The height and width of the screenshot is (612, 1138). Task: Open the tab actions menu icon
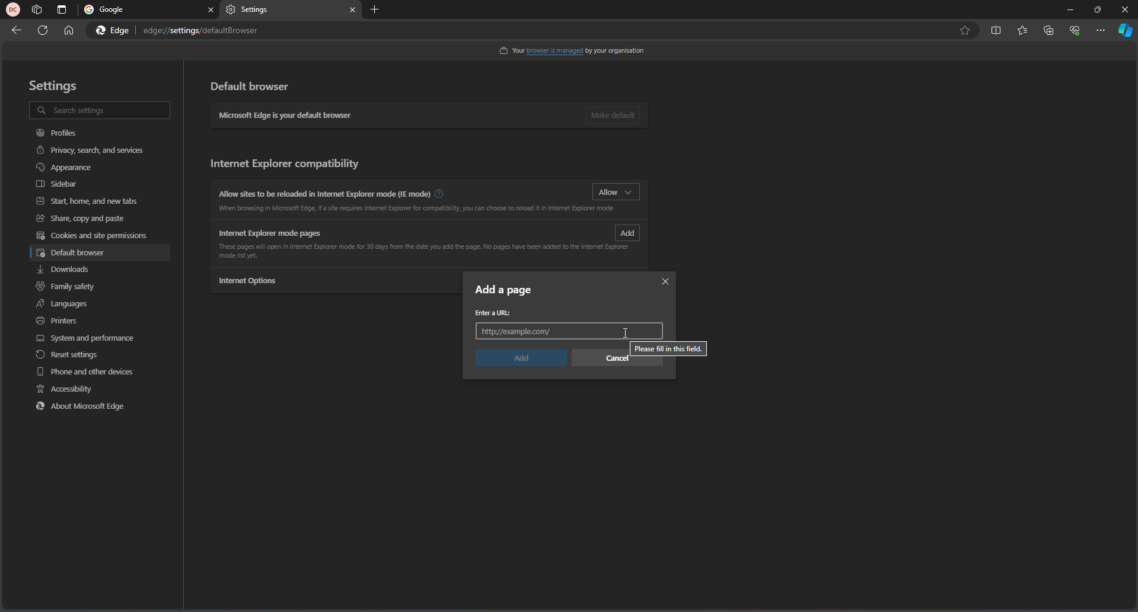62,9
